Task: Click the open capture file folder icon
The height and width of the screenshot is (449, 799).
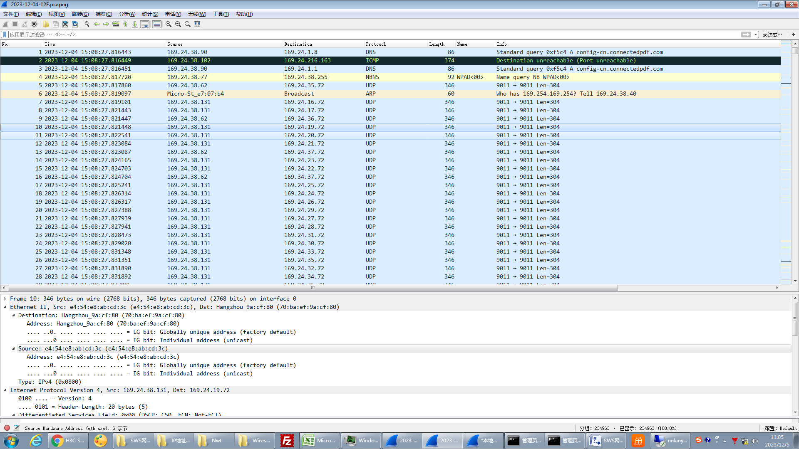Action: coord(46,24)
